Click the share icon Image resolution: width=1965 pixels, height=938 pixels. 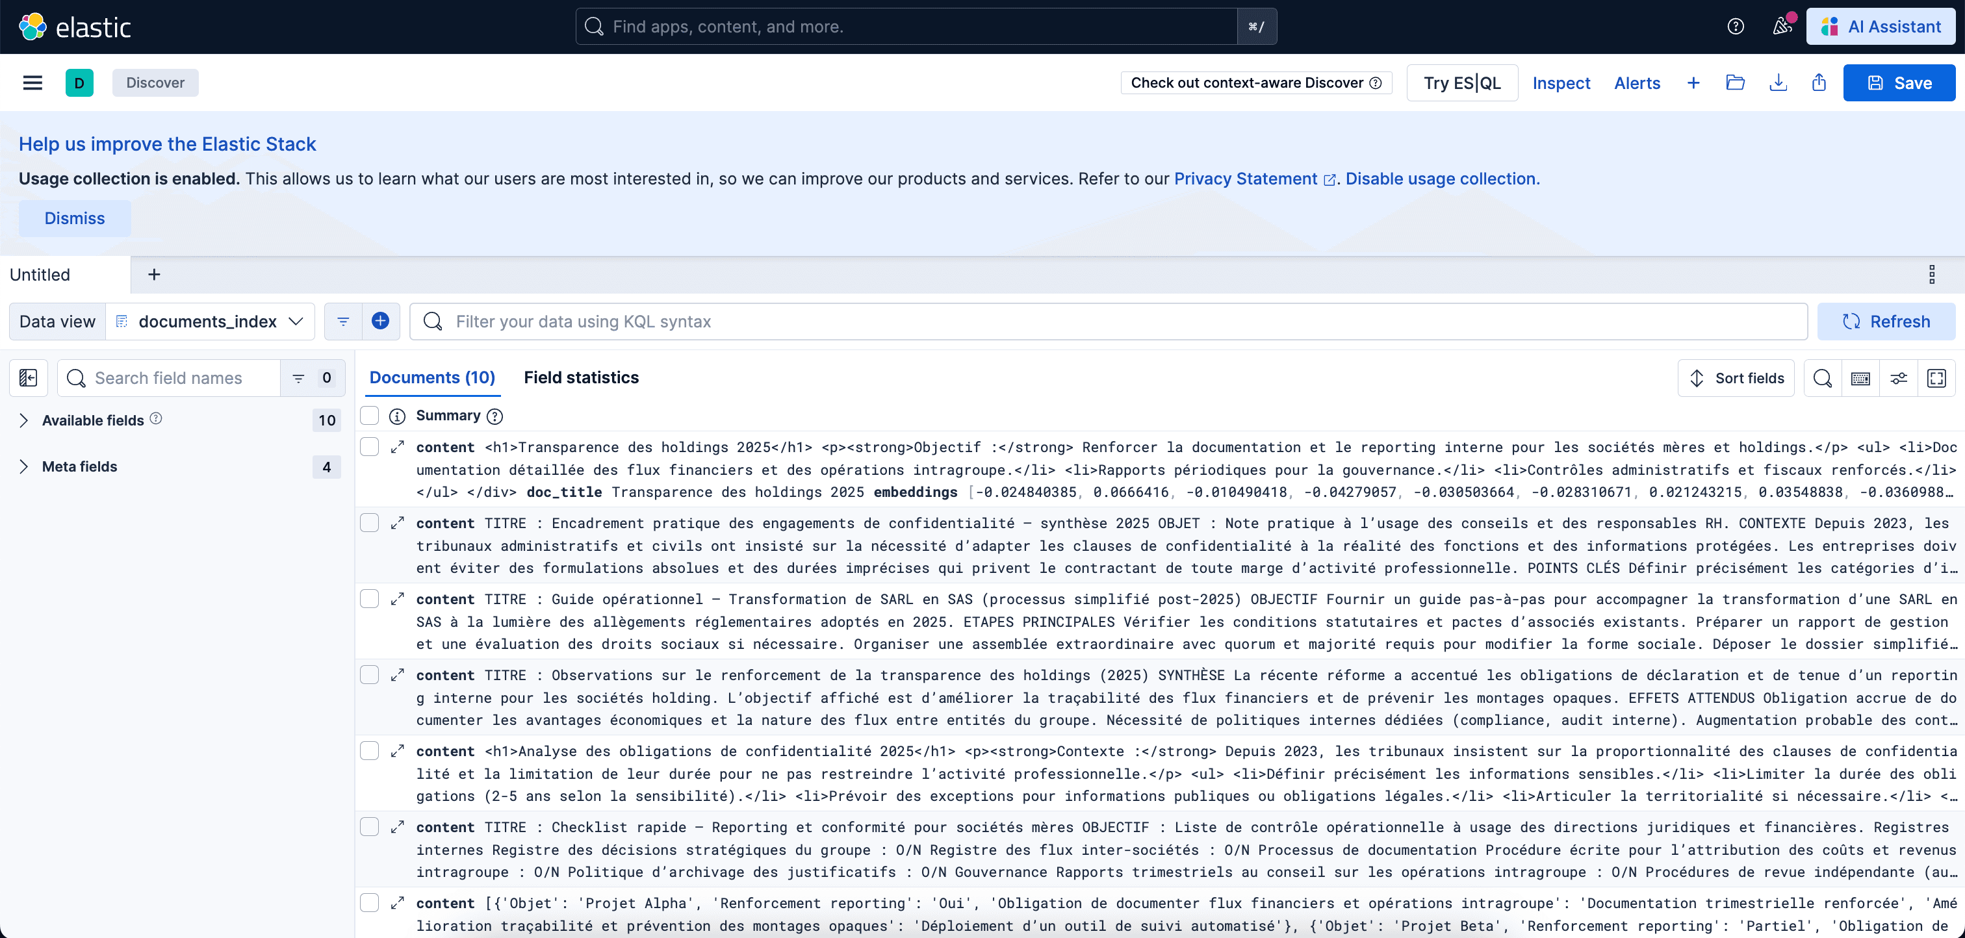point(1819,82)
